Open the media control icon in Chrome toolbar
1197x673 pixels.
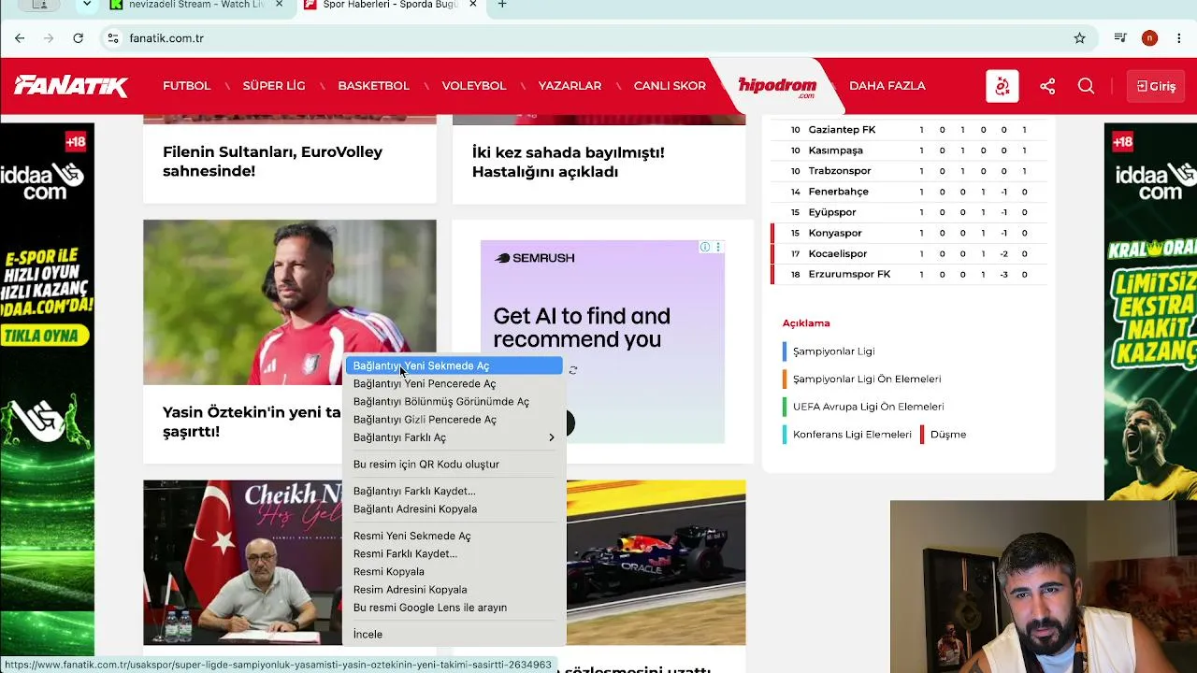point(1120,38)
